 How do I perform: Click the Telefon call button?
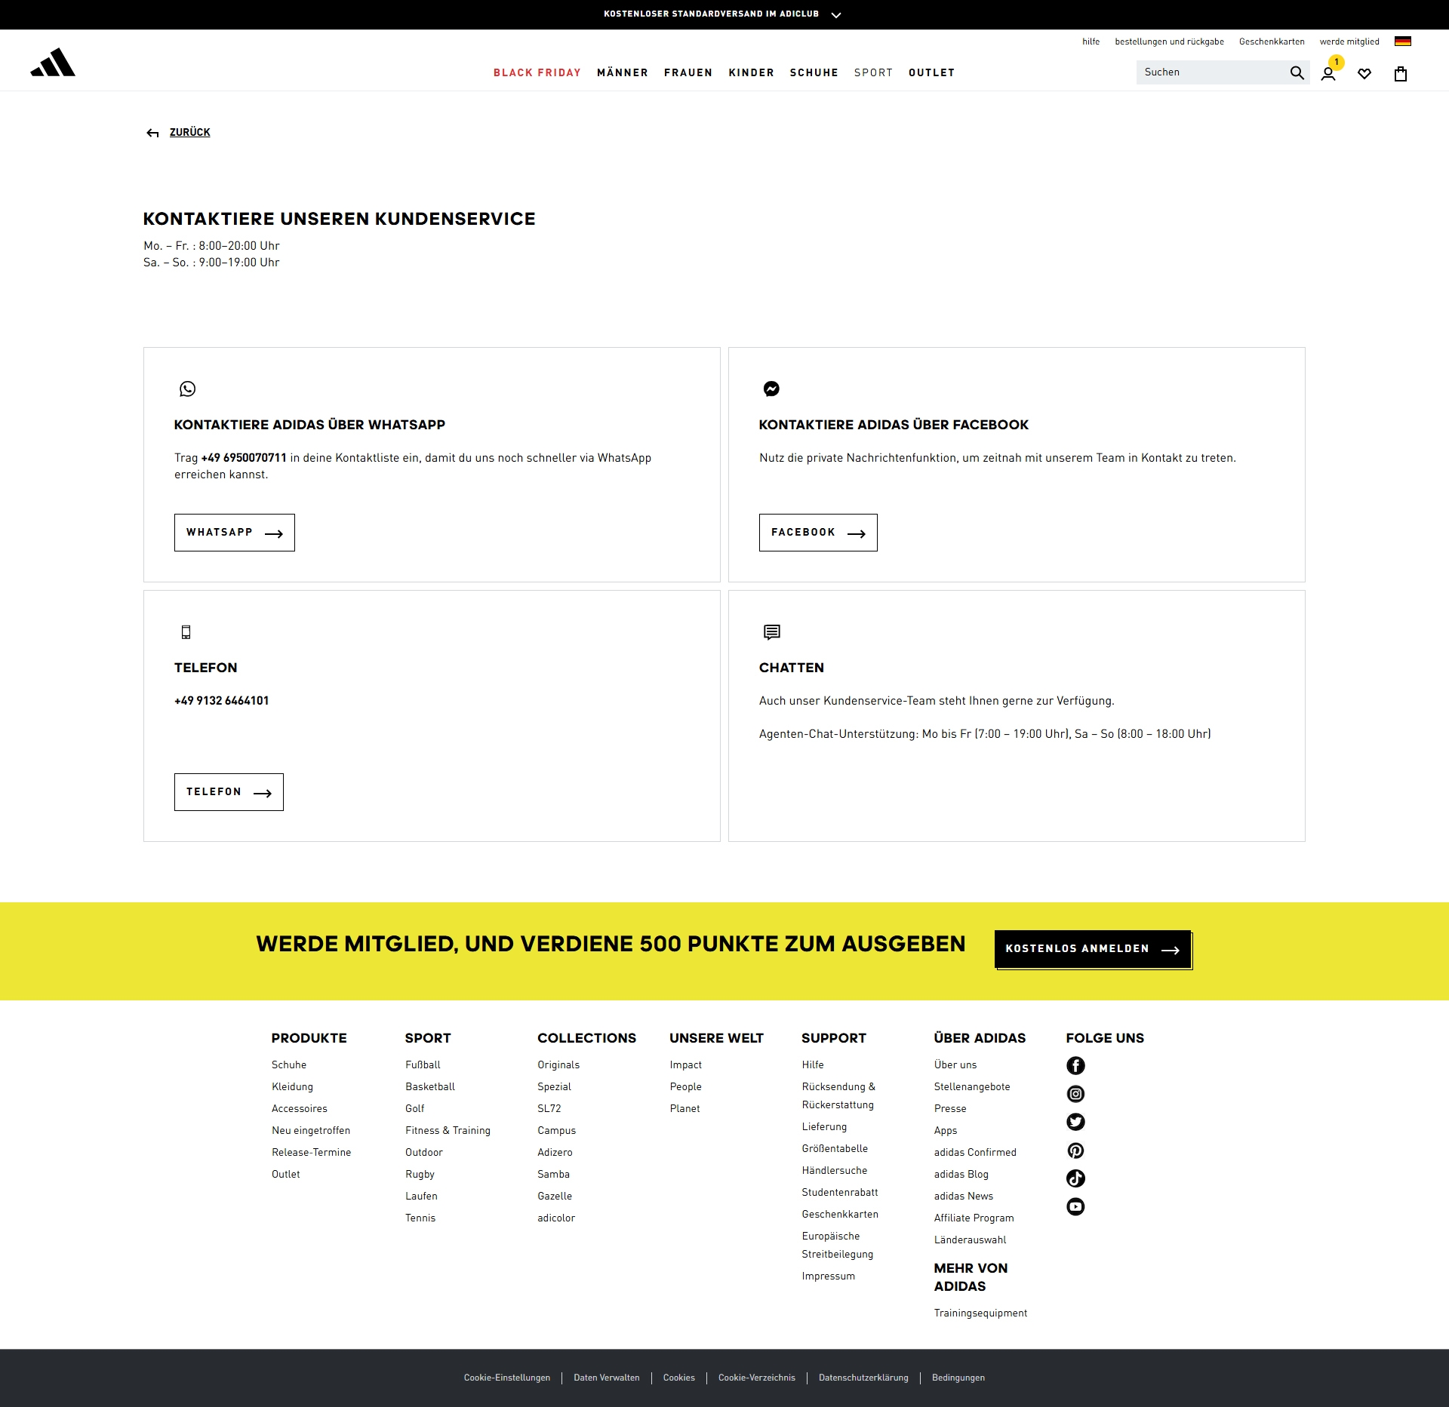pyautogui.click(x=229, y=792)
